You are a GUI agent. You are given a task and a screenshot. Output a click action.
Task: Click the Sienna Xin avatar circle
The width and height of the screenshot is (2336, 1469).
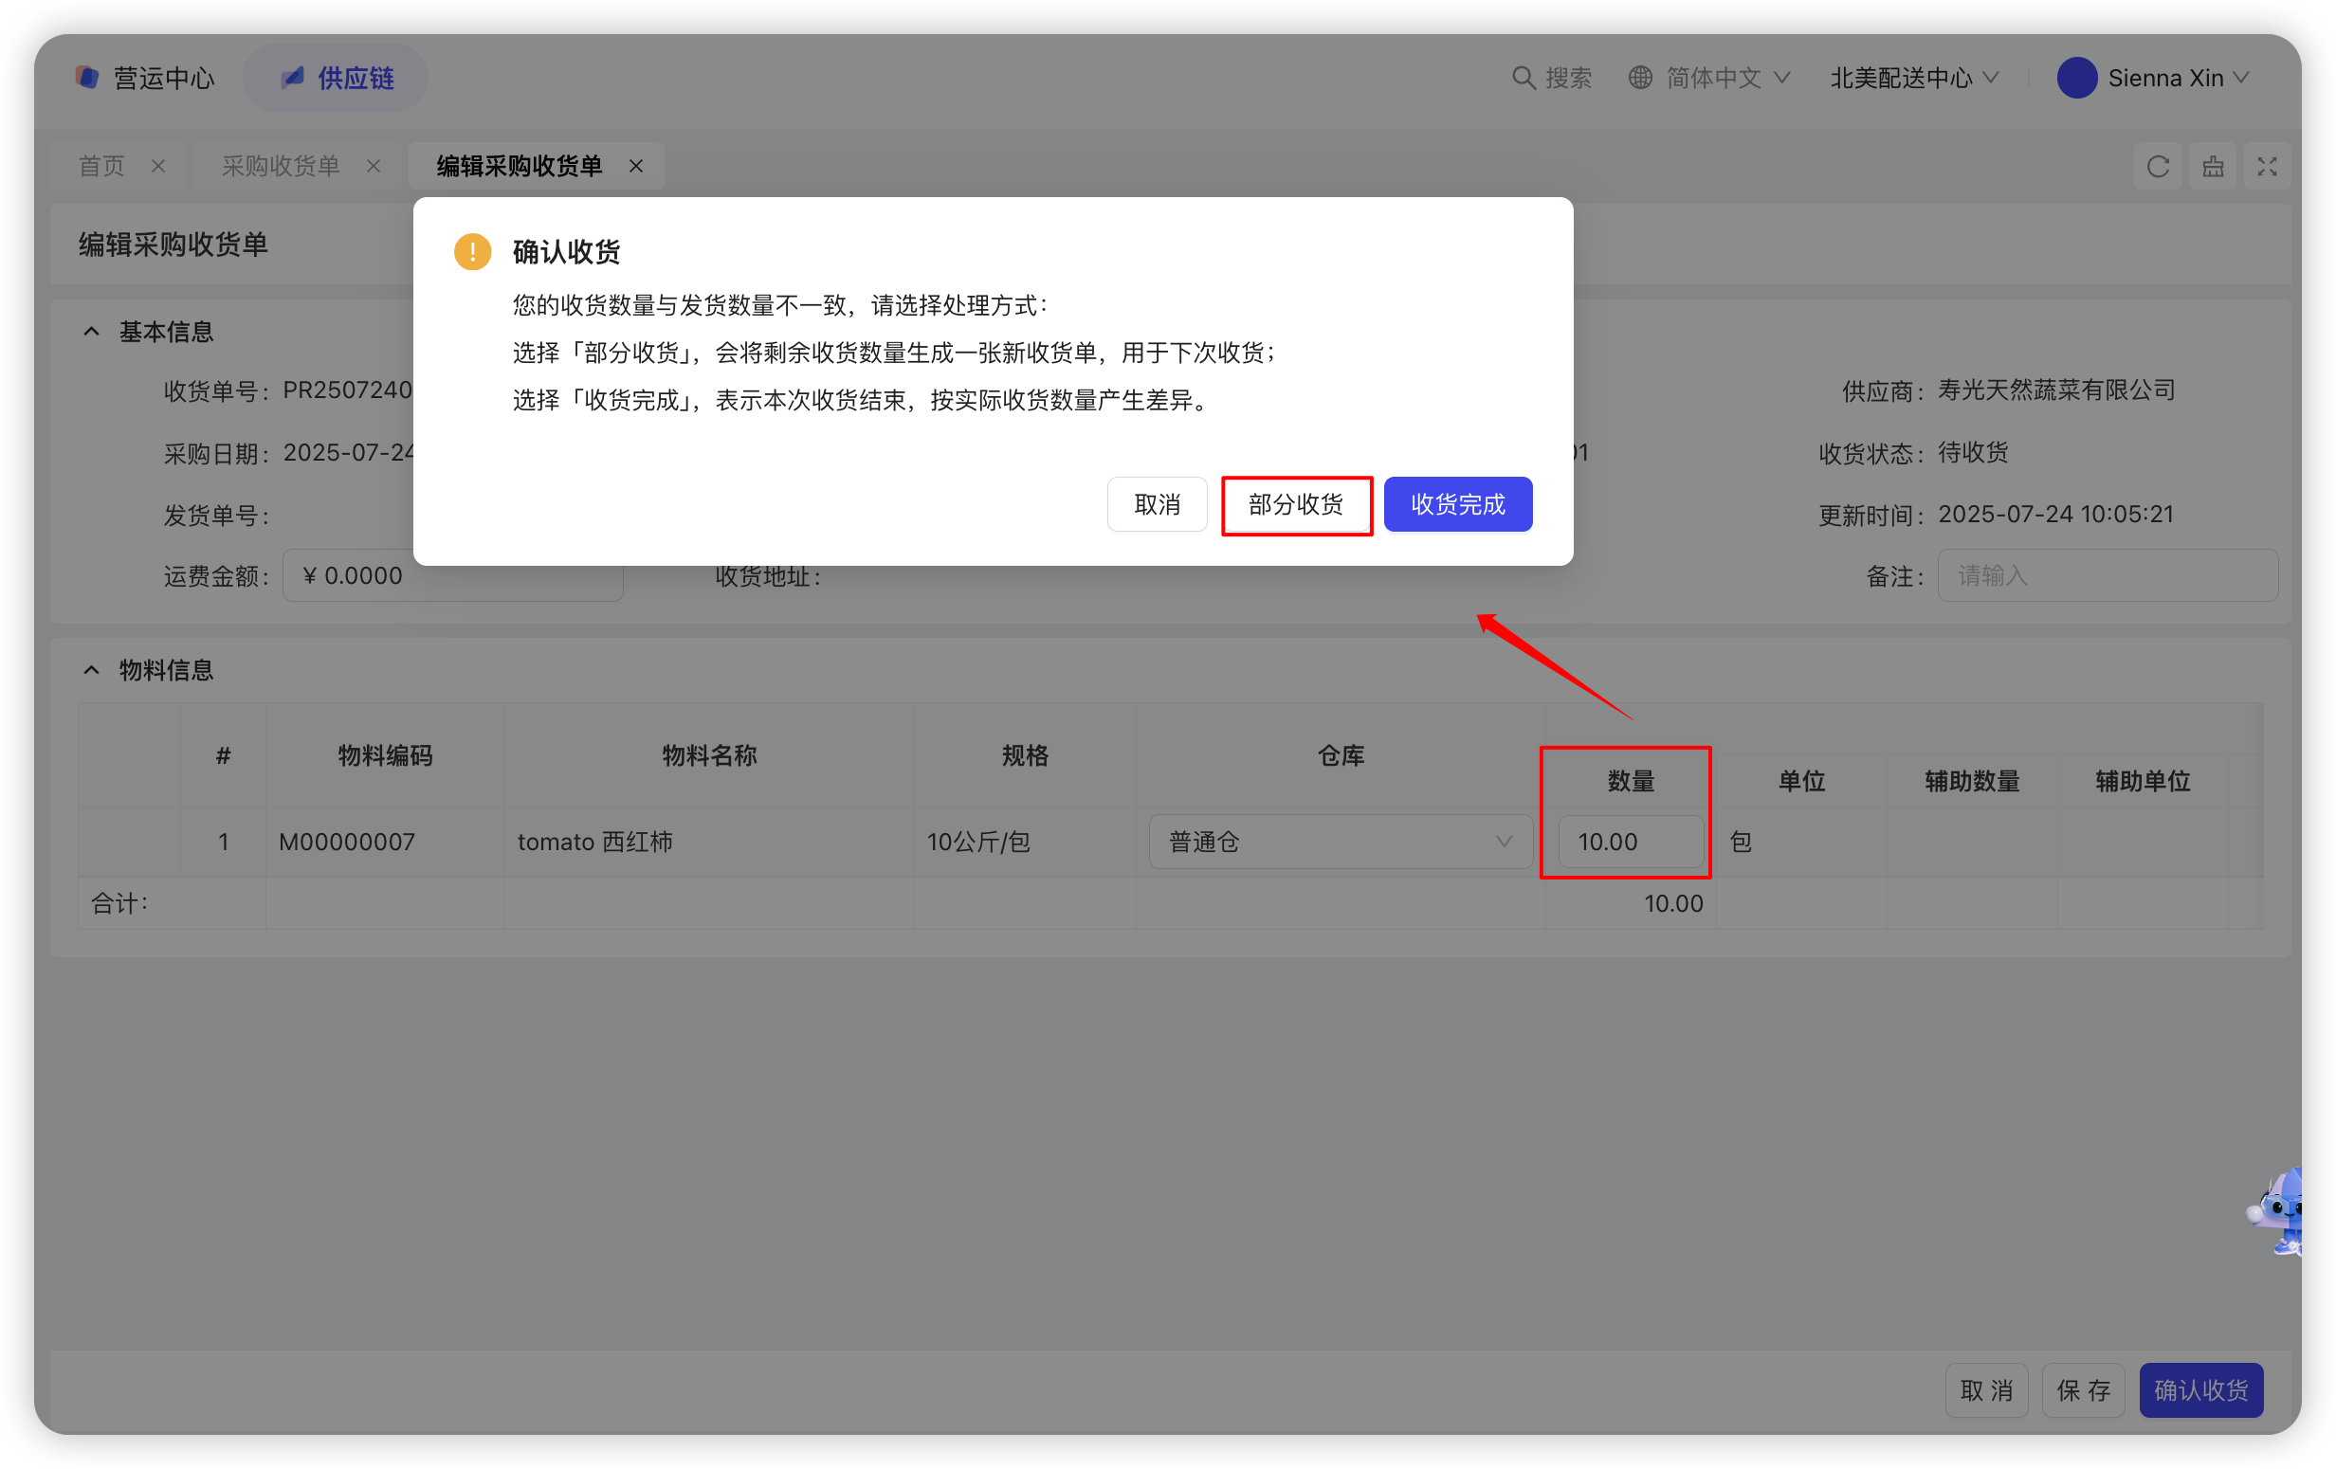click(x=2076, y=78)
